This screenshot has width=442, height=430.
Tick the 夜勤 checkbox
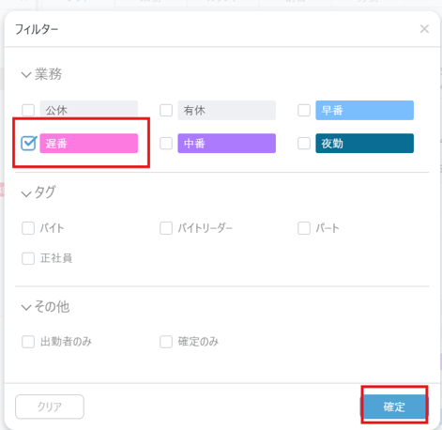click(304, 144)
